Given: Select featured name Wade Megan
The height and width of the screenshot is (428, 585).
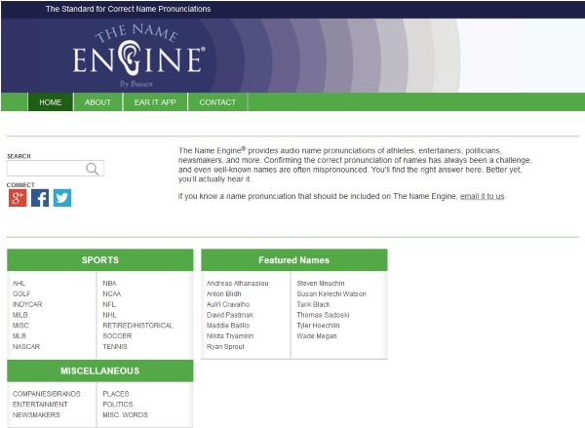Looking at the screenshot, I should 317,335.
